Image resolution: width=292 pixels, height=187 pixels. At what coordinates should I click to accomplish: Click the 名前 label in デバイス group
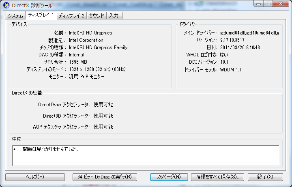coord(59,33)
